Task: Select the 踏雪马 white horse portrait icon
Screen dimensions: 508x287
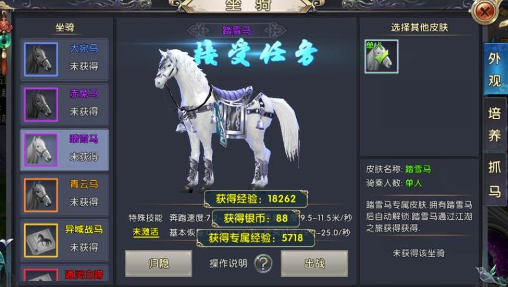Action: [x=41, y=150]
